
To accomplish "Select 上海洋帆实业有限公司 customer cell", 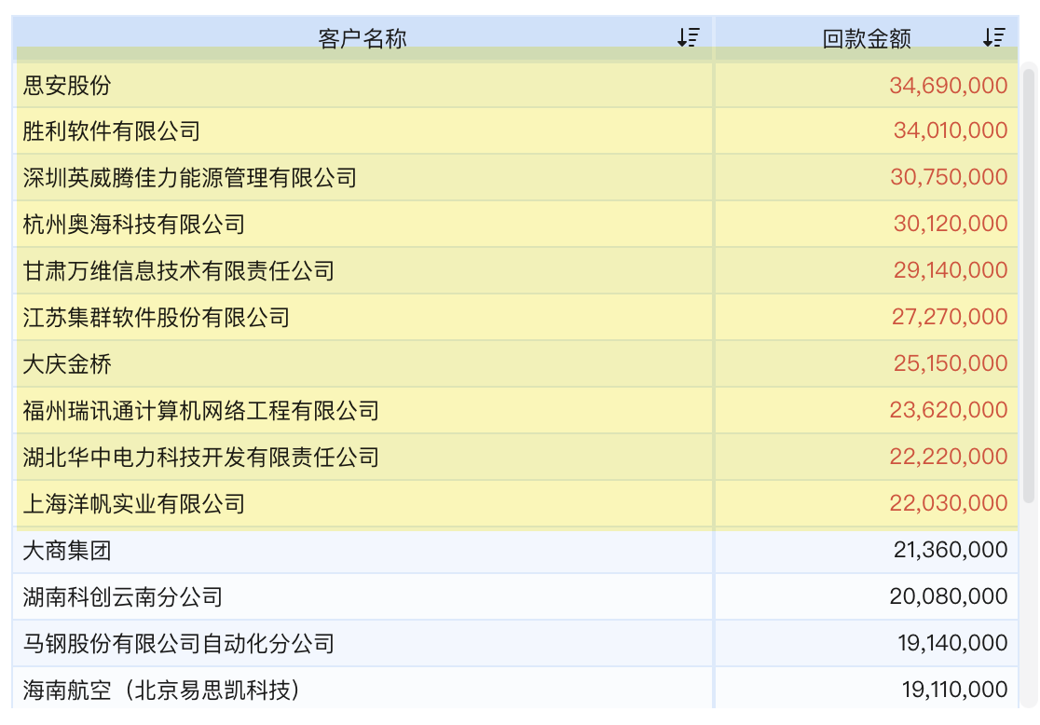I will (363, 503).
